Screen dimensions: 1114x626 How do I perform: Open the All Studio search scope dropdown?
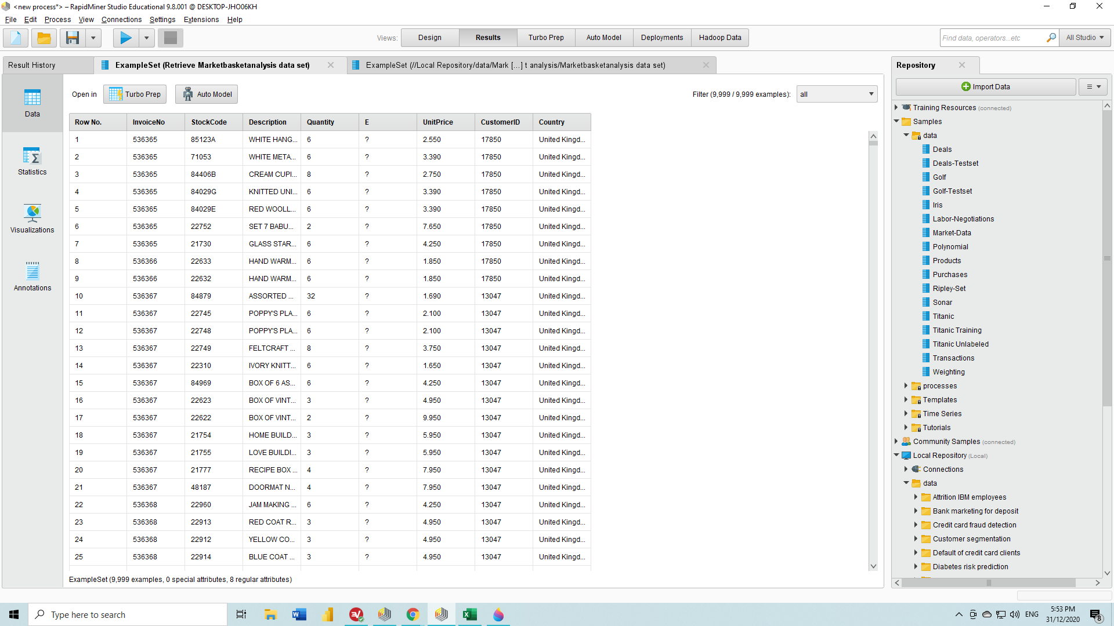click(1084, 38)
